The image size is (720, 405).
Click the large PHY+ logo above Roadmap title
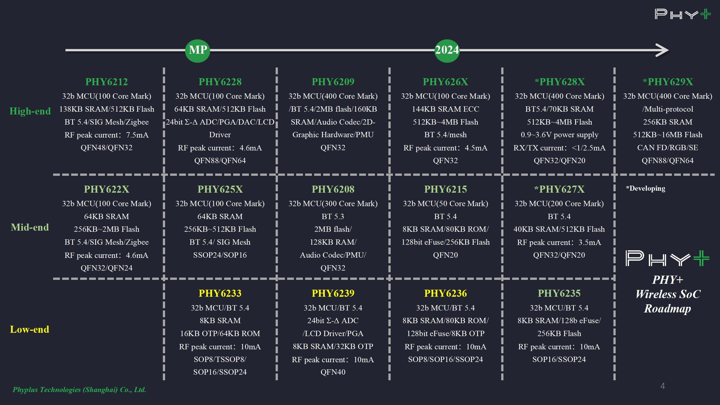tap(667, 258)
